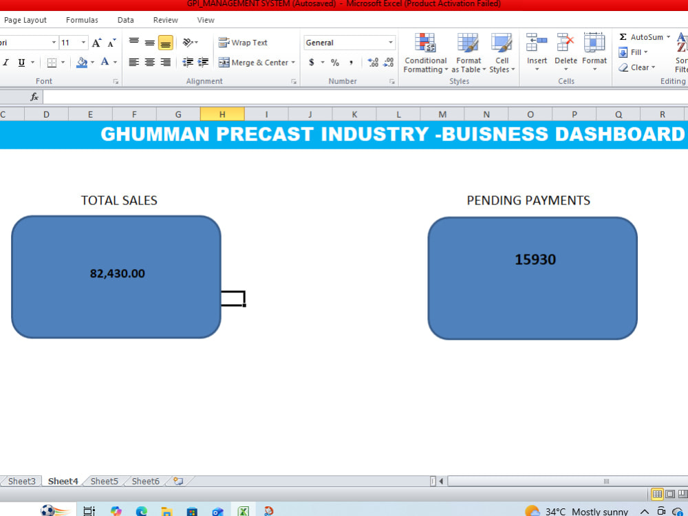Switch to Normal view icon
This screenshot has width=688, height=516.
(657, 494)
